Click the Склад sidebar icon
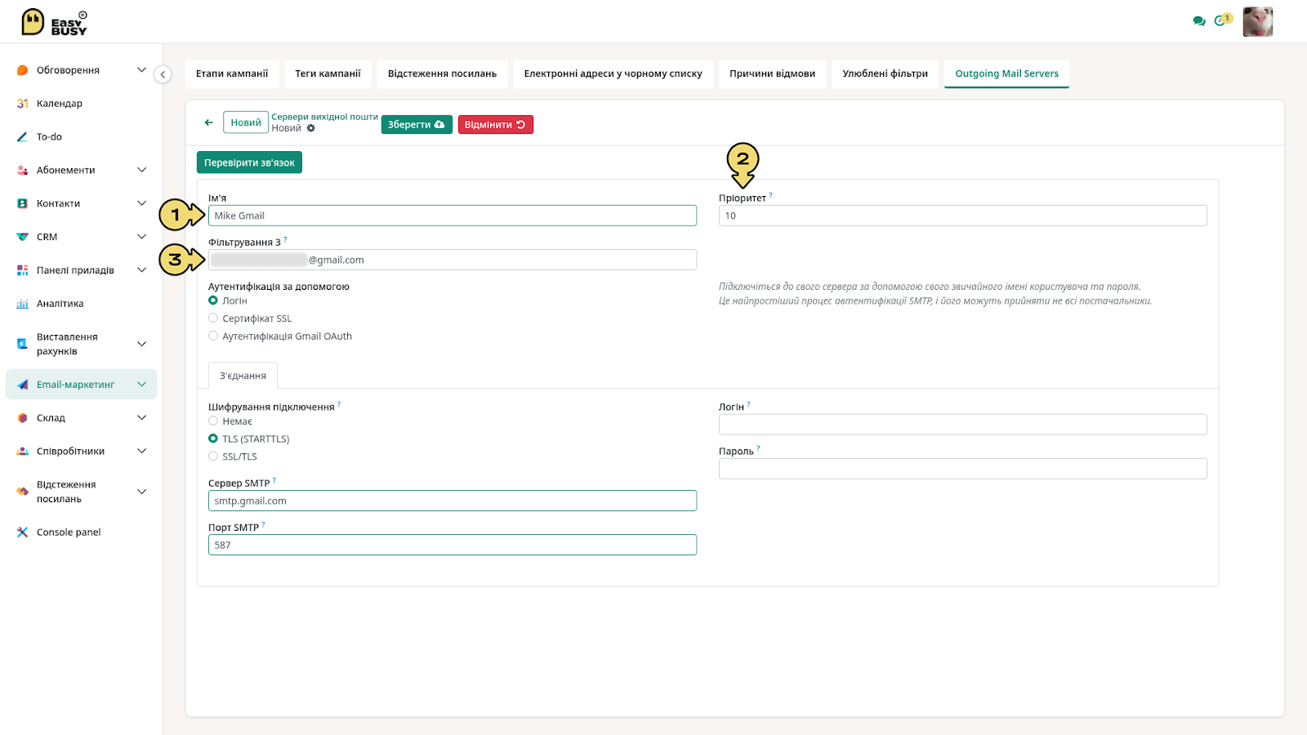1307x735 pixels. pyautogui.click(x=22, y=418)
